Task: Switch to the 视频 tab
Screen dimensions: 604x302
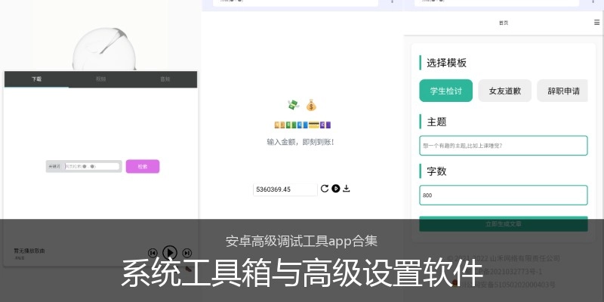Action: click(101, 79)
